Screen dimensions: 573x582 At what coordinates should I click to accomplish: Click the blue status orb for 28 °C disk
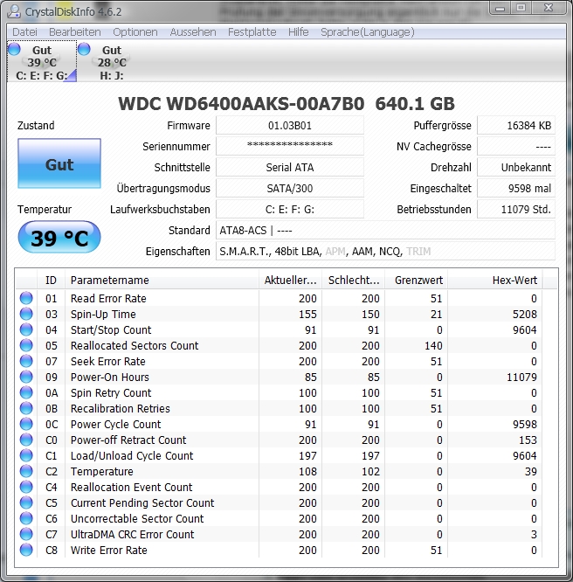84,49
